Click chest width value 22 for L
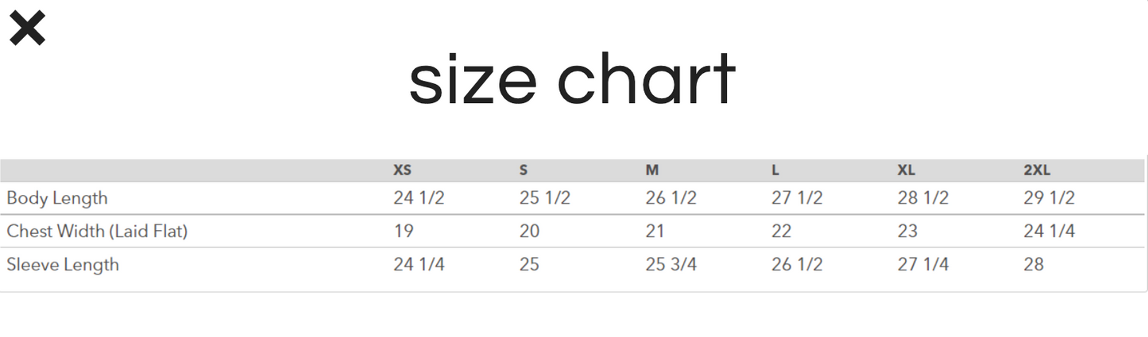 coord(782,232)
